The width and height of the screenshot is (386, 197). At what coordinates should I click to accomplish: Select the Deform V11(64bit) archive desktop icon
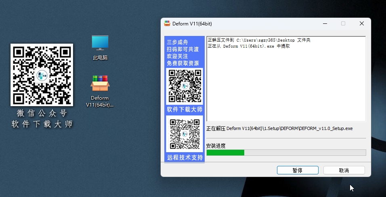100,91
